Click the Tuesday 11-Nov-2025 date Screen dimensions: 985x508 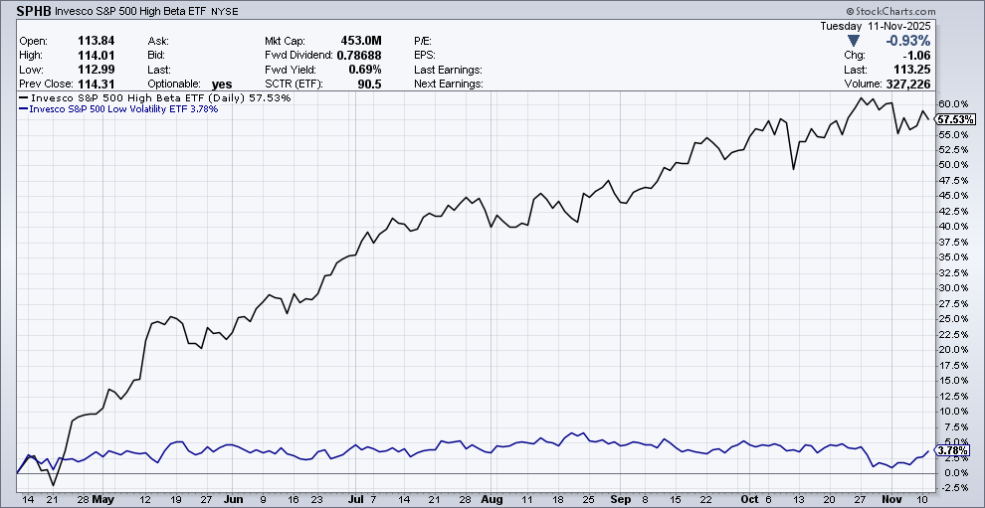click(x=876, y=27)
